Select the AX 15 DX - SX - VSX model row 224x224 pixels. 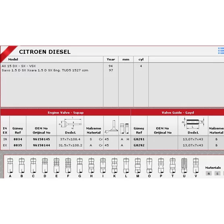point(19,66)
